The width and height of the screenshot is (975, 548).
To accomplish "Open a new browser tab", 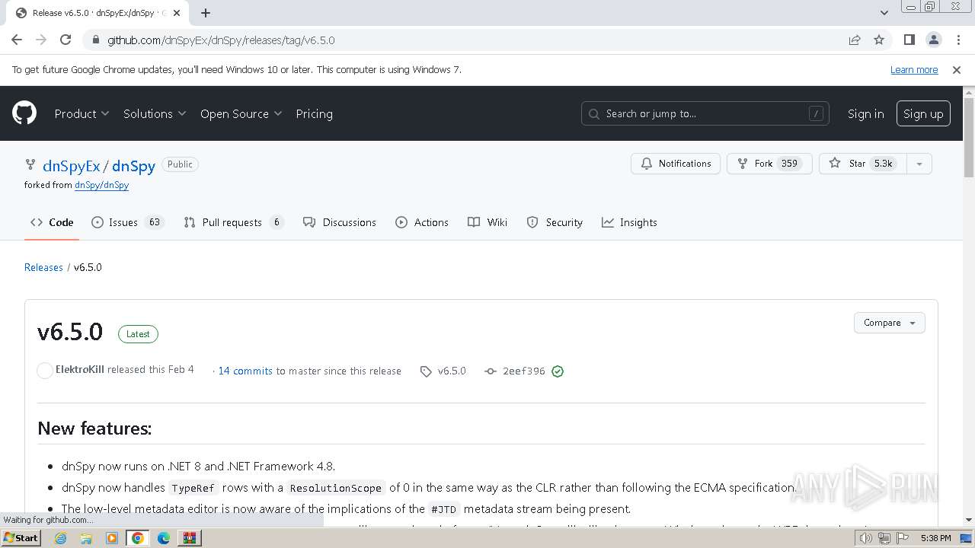I will (x=206, y=12).
